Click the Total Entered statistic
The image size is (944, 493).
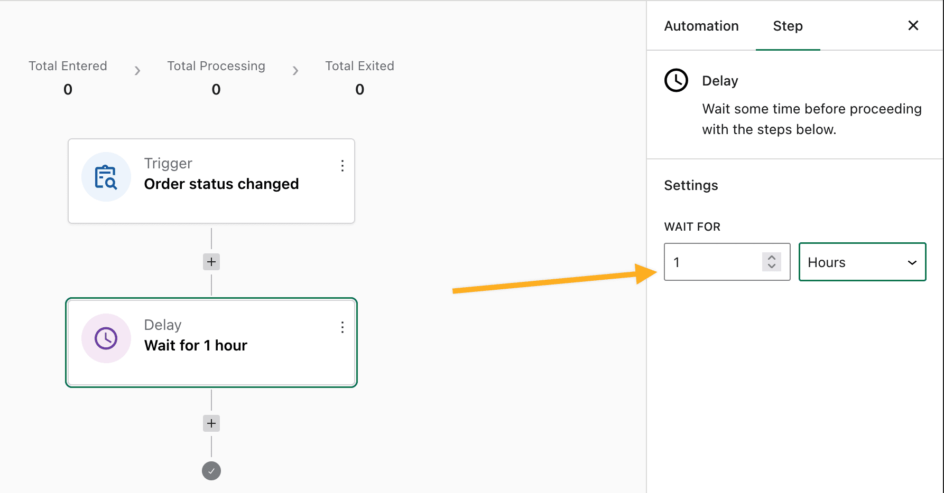point(68,77)
